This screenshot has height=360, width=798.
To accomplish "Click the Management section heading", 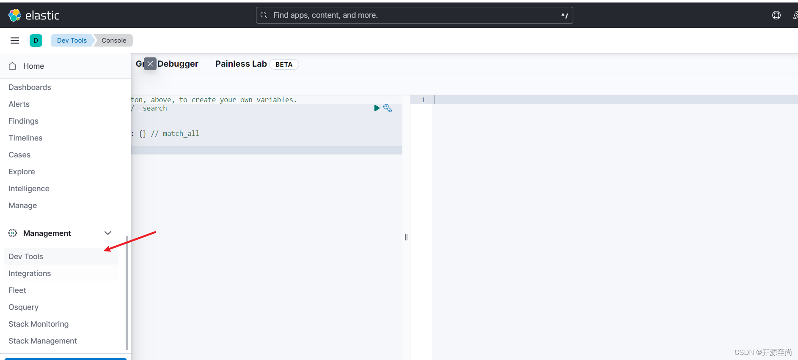I will click(47, 233).
